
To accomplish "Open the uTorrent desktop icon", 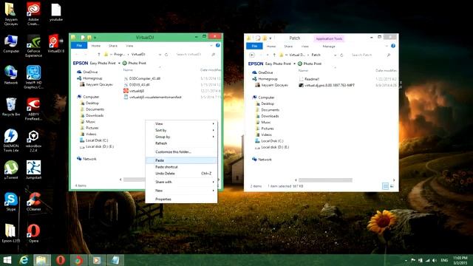I will tap(11, 169).
